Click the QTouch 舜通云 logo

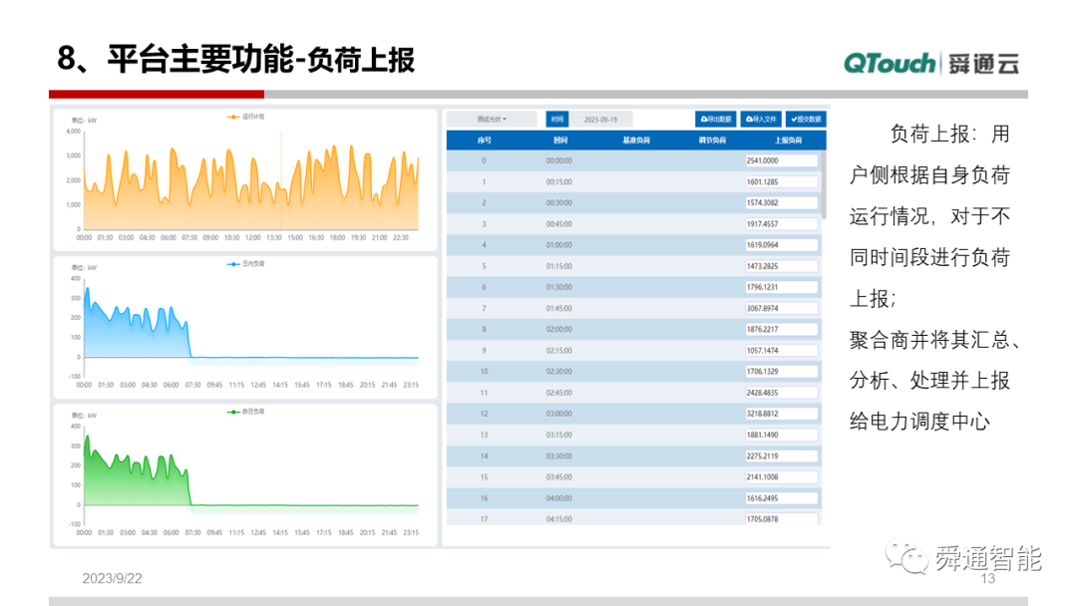point(931,63)
